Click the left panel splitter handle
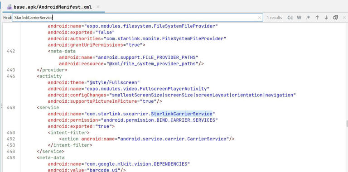This screenshot has width=348, height=172. click(x=2, y=105)
